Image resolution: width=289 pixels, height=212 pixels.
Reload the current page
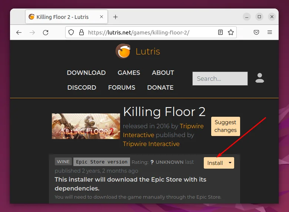(x=46, y=33)
